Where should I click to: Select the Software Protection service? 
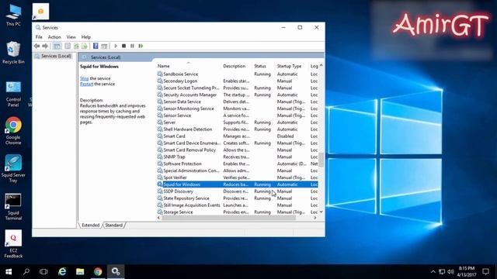tap(237, 164)
